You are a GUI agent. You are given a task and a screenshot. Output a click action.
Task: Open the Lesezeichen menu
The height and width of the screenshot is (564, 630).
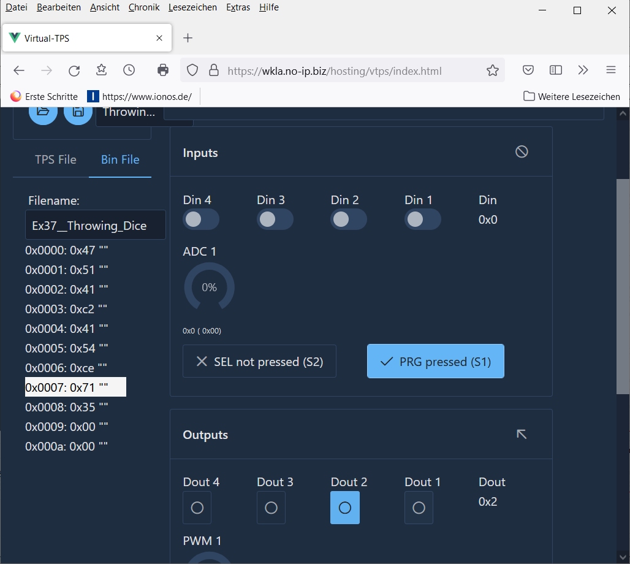tap(192, 7)
